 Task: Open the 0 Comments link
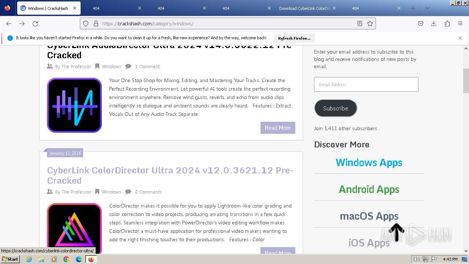point(148,192)
